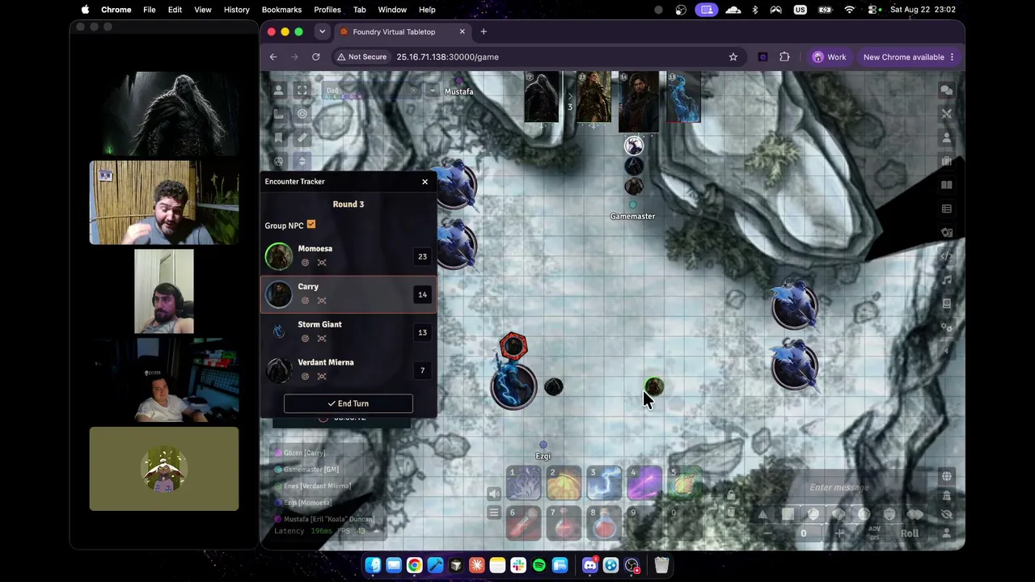Click the Roll button
Screen dimensions: 1035x582
tap(910, 533)
